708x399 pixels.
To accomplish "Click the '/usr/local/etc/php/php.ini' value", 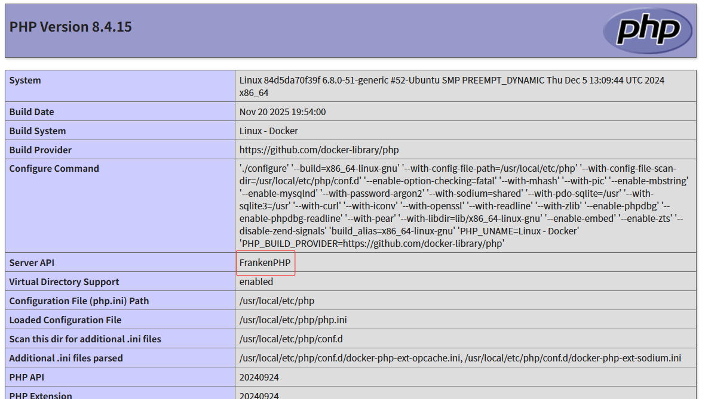I will 293,320.
